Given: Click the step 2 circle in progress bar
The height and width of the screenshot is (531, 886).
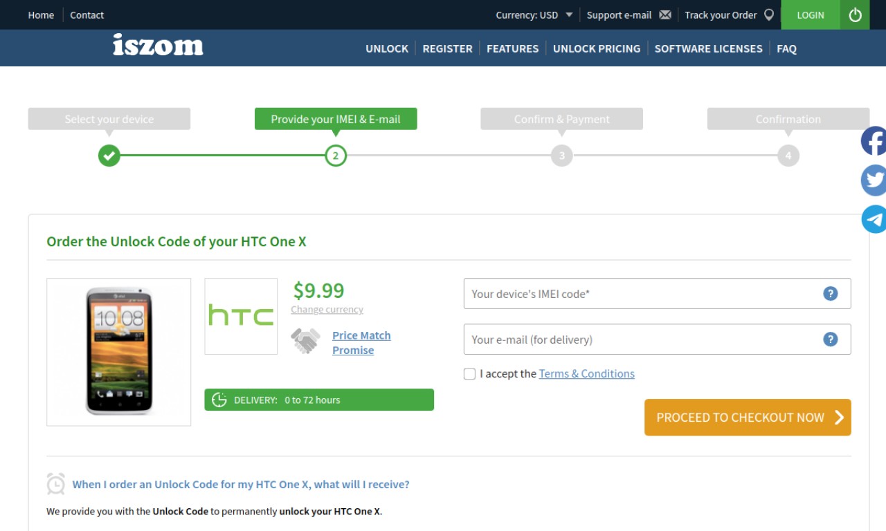Looking at the screenshot, I should pos(336,156).
